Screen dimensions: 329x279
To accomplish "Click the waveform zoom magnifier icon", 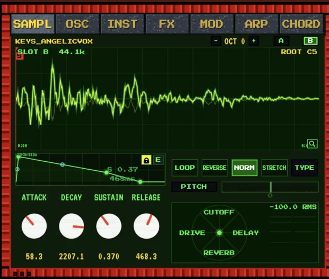I will (312, 144).
